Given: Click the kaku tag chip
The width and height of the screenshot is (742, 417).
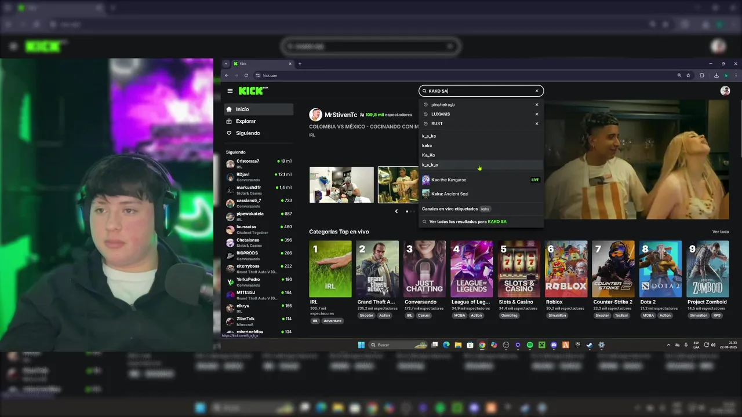Looking at the screenshot, I should tap(486, 209).
